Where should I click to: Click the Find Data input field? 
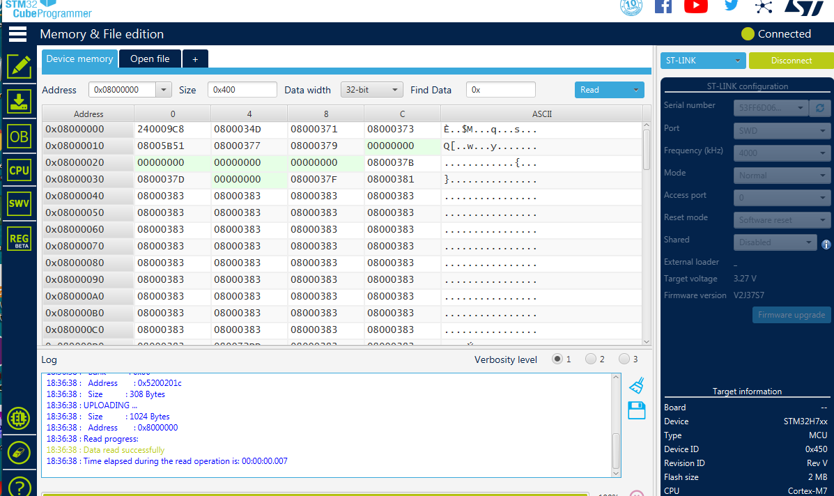[x=500, y=90]
